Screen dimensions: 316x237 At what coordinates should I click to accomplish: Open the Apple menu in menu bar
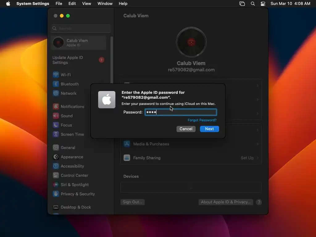[x=8, y=4]
